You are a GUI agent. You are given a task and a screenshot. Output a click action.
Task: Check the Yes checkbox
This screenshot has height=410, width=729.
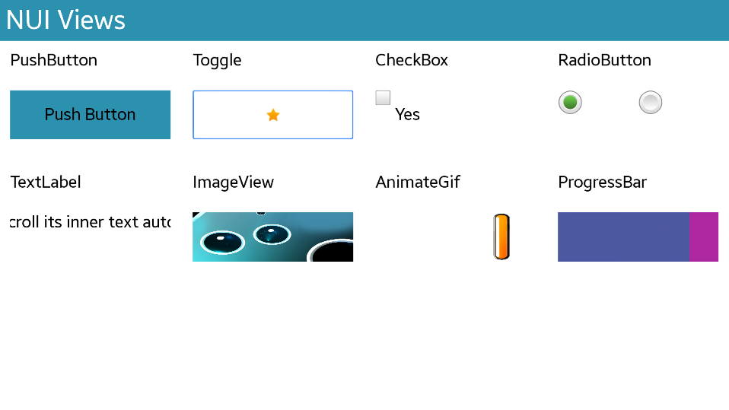[x=383, y=97]
